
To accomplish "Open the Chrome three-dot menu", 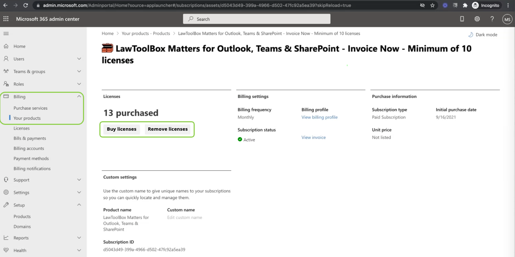I will tap(508, 5).
